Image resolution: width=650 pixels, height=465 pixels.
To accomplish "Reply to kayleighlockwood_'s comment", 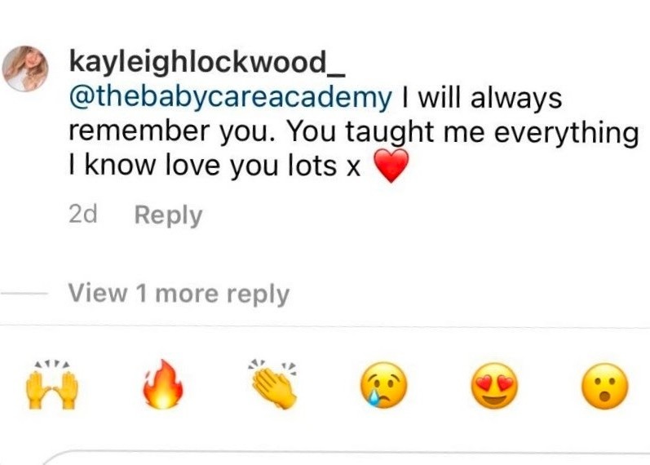I will 168,215.
